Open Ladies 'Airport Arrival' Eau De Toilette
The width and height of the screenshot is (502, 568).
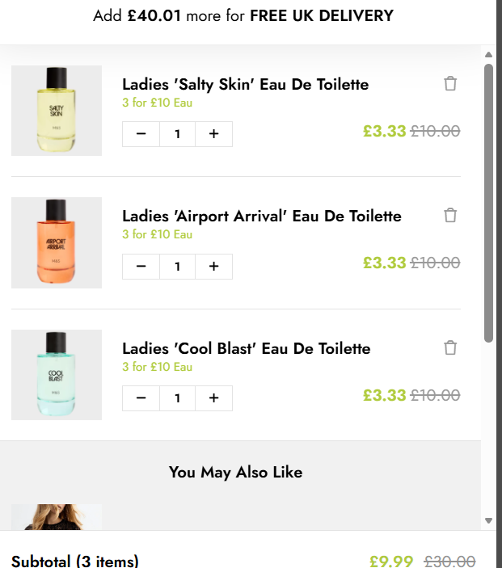(261, 216)
